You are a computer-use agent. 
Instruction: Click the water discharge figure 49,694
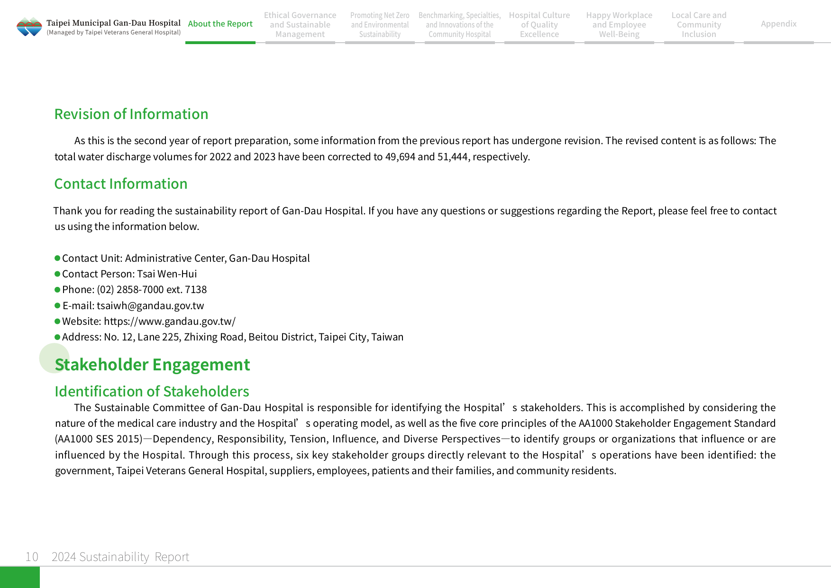[x=400, y=156]
